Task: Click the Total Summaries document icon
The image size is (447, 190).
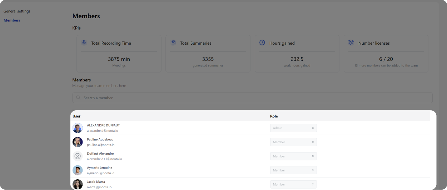Action: point(173,43)
